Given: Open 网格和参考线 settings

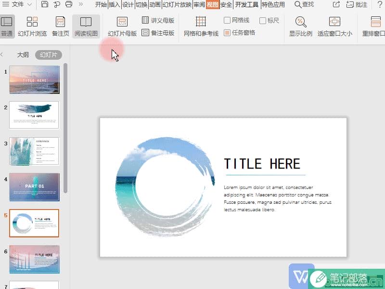Looking at the screenshot, I should coord(201,26).
